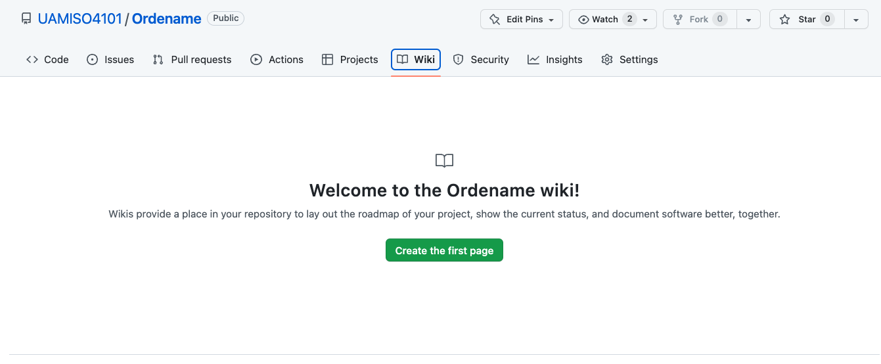881x364 pixels.
Task: Click the Actions play icon
Action: click(256, 60)
